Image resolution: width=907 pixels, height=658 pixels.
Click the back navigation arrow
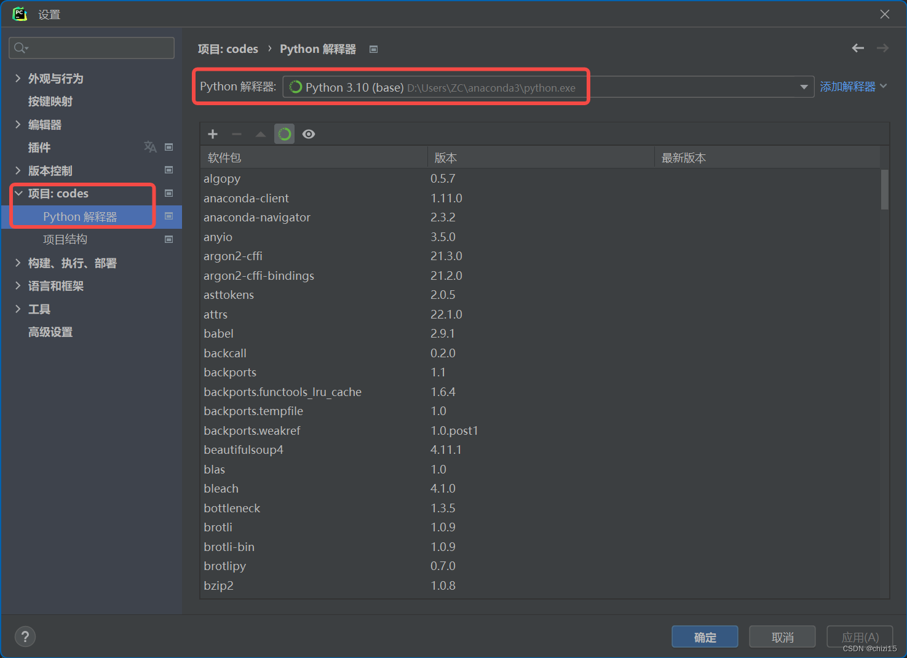pyautogui.click(x=858, y=48)
